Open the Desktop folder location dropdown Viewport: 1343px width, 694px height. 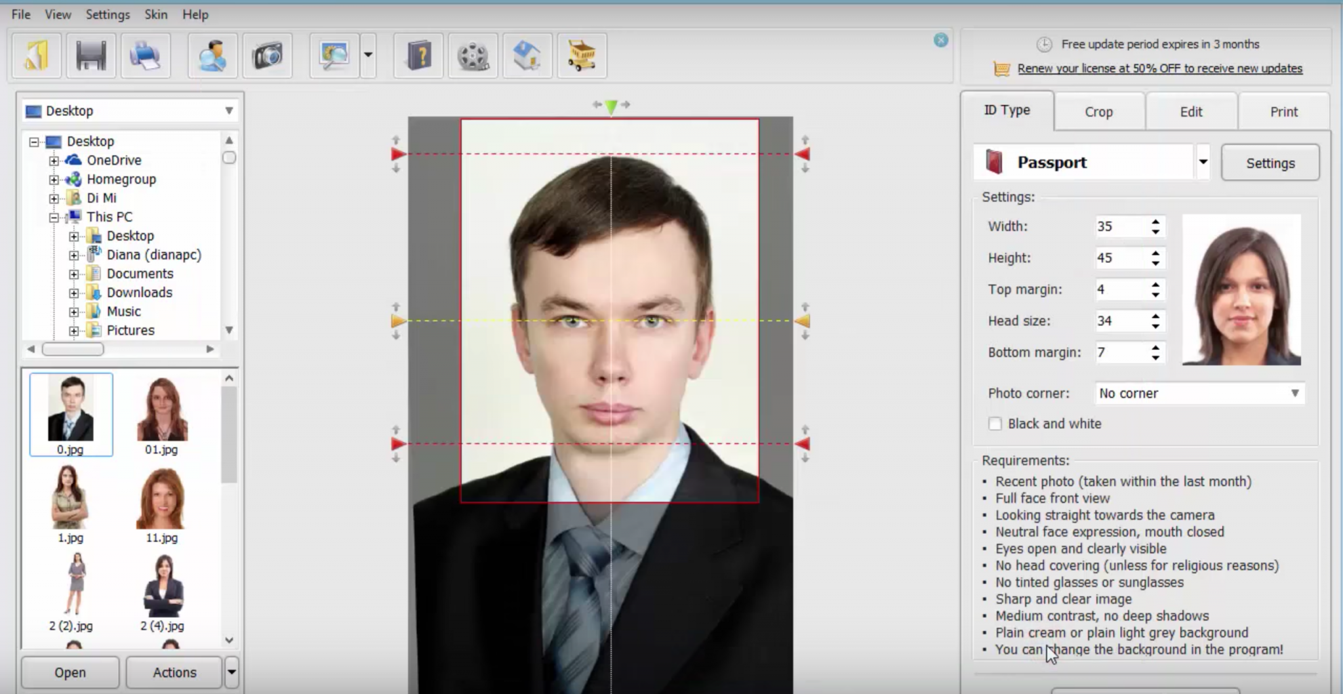tap(229, 111)
